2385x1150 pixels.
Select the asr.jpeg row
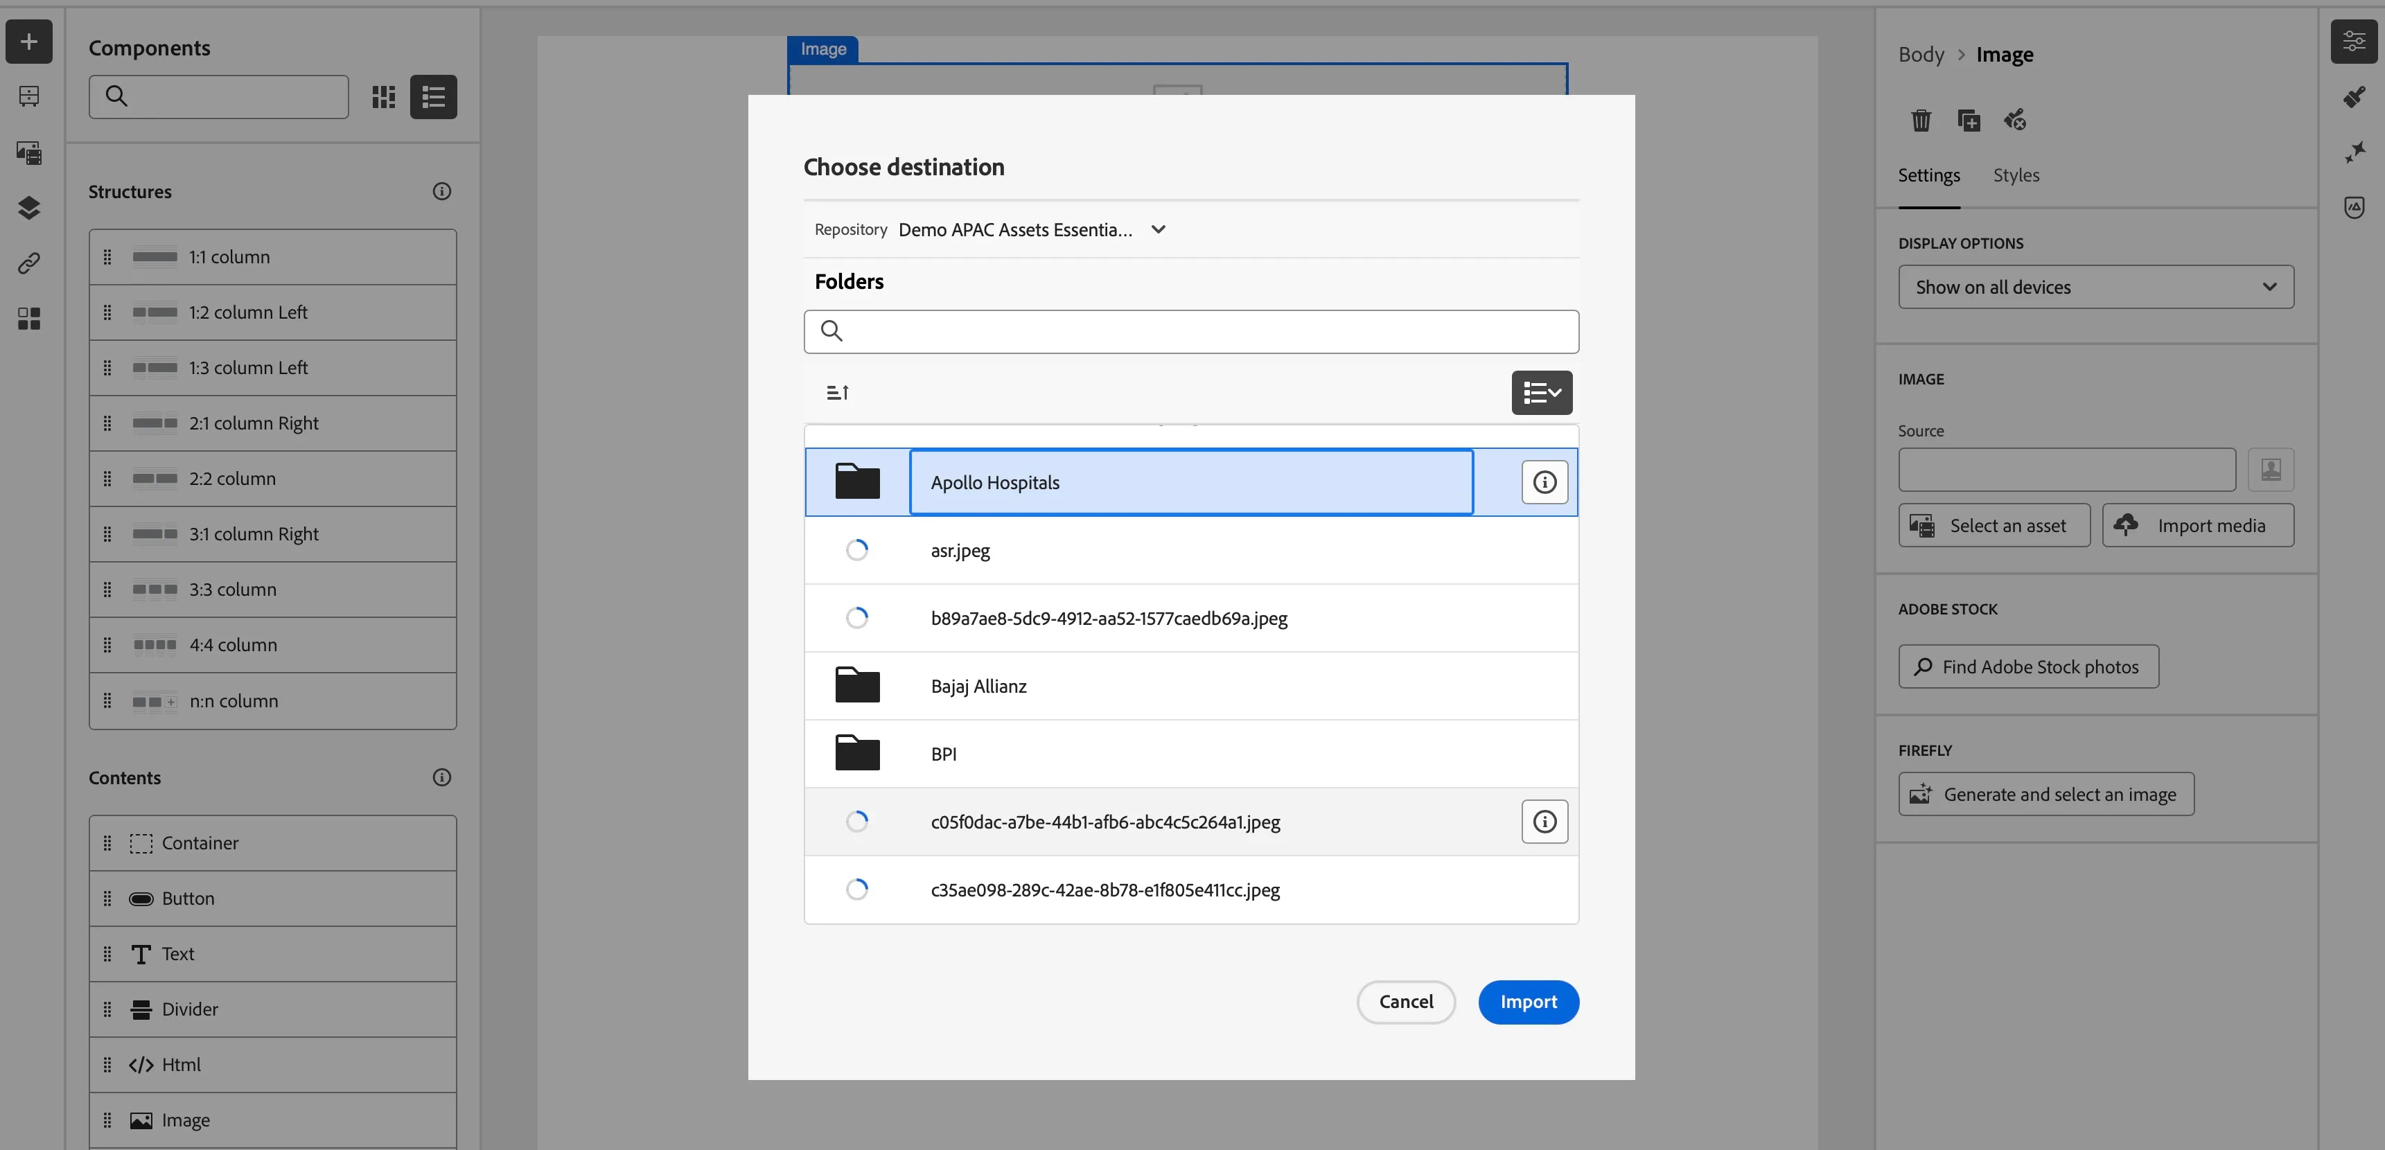1192,550
